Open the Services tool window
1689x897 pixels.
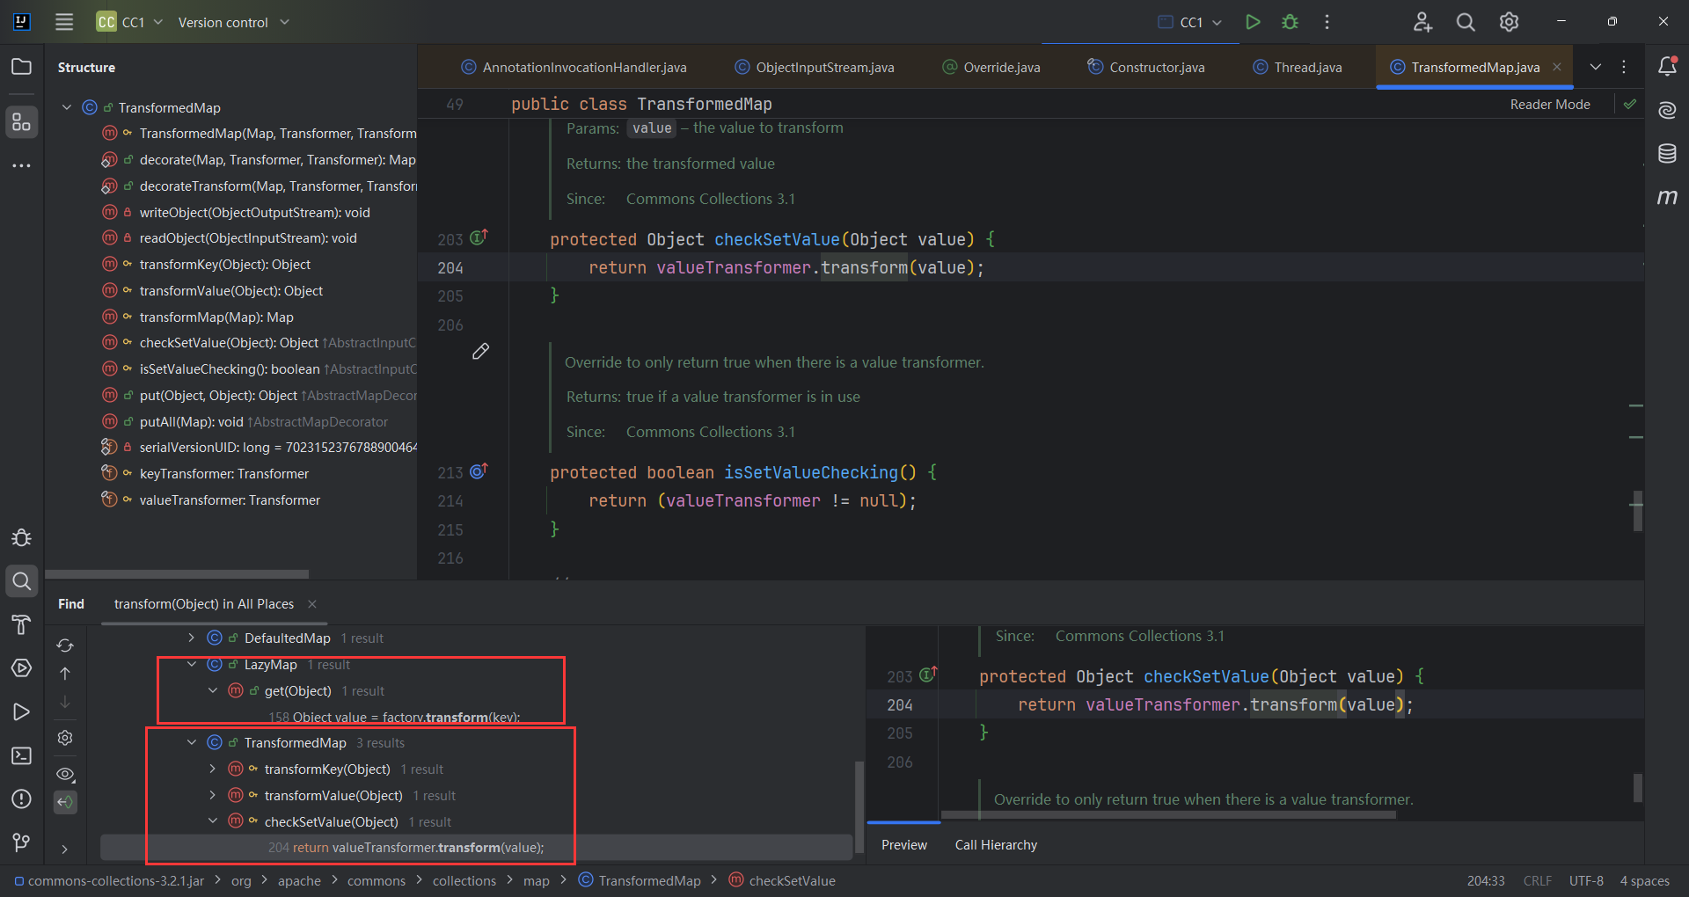click(21, 668)
